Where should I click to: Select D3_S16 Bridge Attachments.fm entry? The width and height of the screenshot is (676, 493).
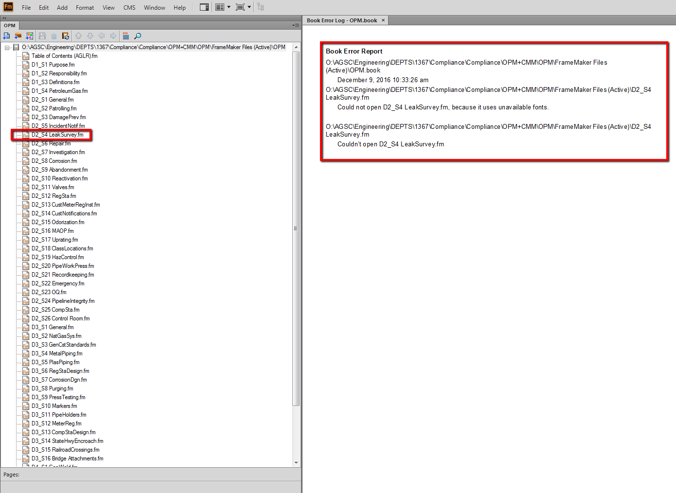[x=68, y=458]
